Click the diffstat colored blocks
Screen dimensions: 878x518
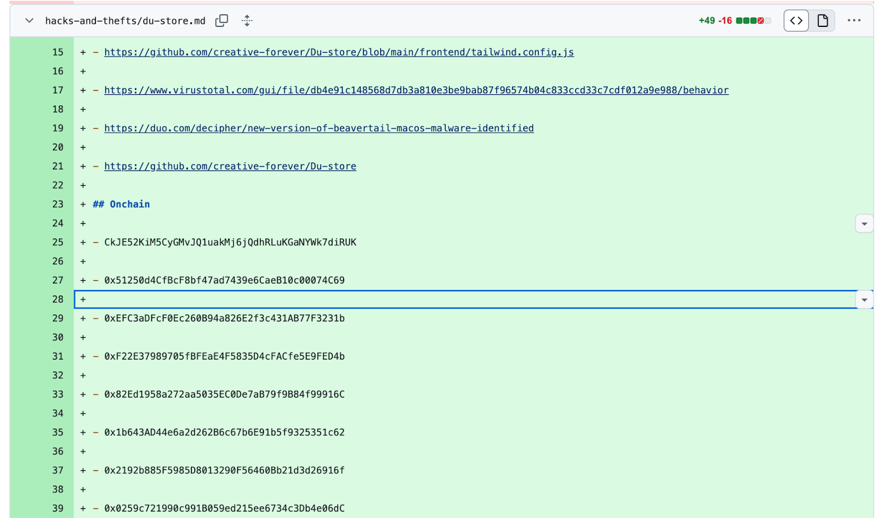(753, 21)
